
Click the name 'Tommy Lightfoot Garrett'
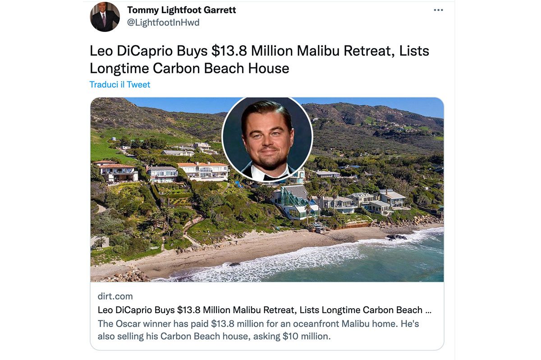(x=181, y=9)
